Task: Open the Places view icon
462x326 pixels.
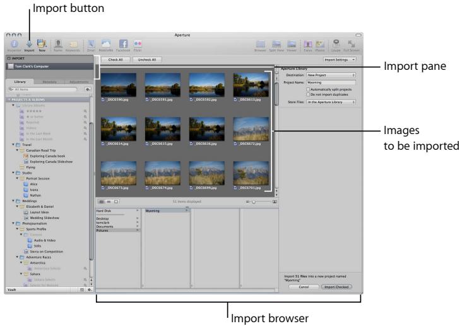Action: tap(320, 44)
